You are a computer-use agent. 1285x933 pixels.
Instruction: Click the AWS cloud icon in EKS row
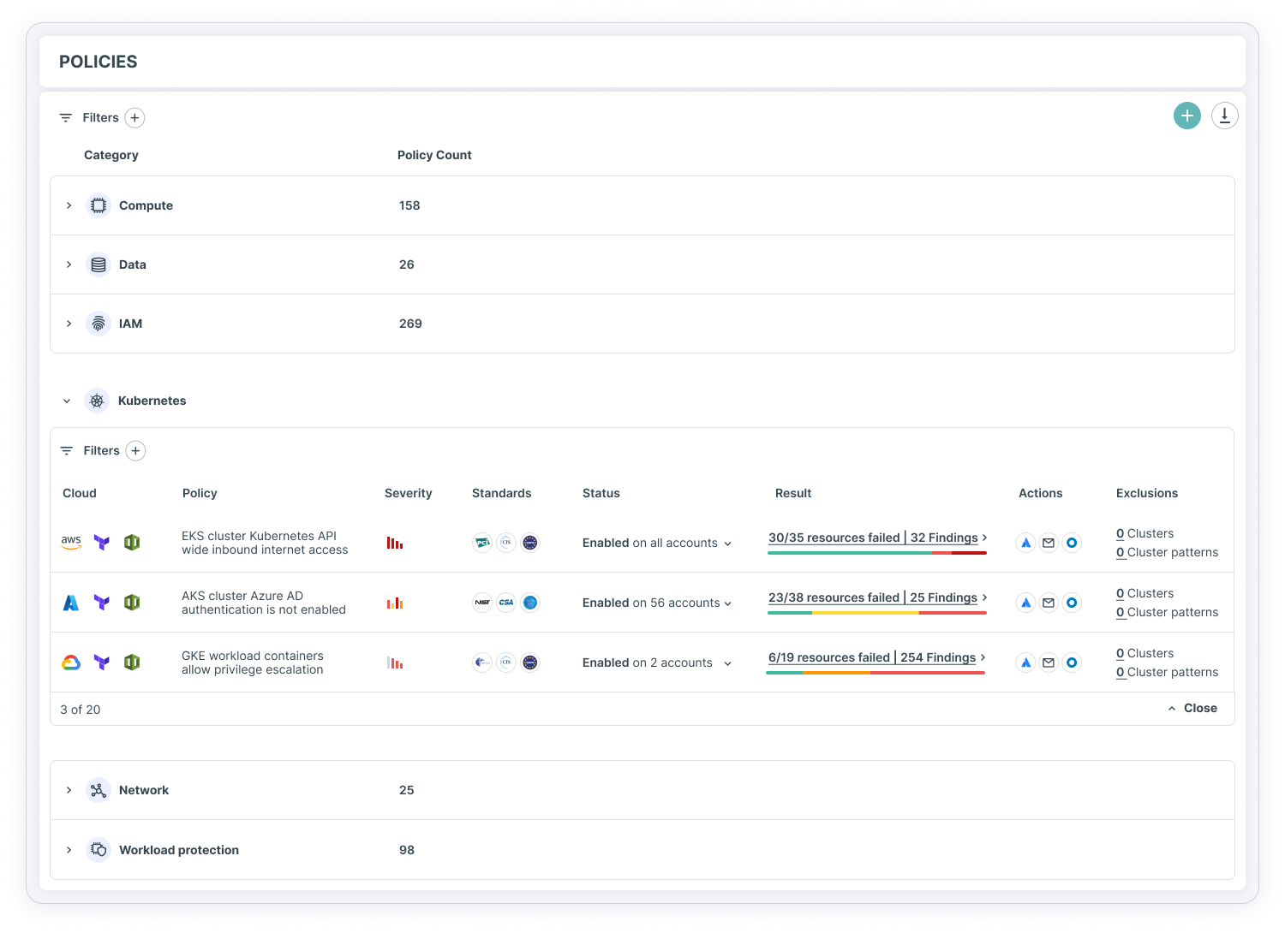click(71, 543)
